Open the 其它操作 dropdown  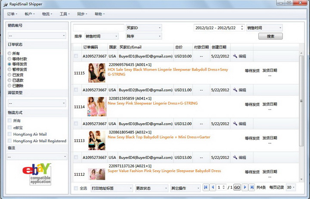[x=185, y=188]
